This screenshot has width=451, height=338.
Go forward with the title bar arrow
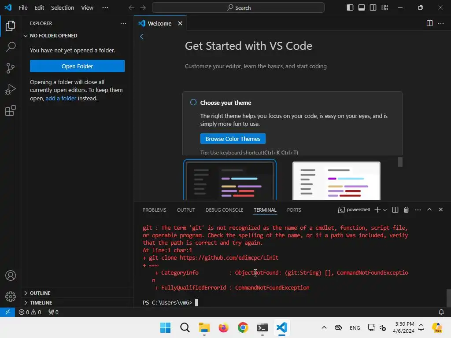[143, 8]
